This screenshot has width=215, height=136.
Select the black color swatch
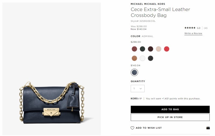(x=150, y=58)
